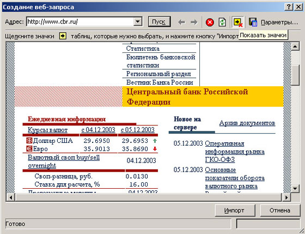Click the Ставка для расчета, % label
Screen dimensions: 305x234
67,184
